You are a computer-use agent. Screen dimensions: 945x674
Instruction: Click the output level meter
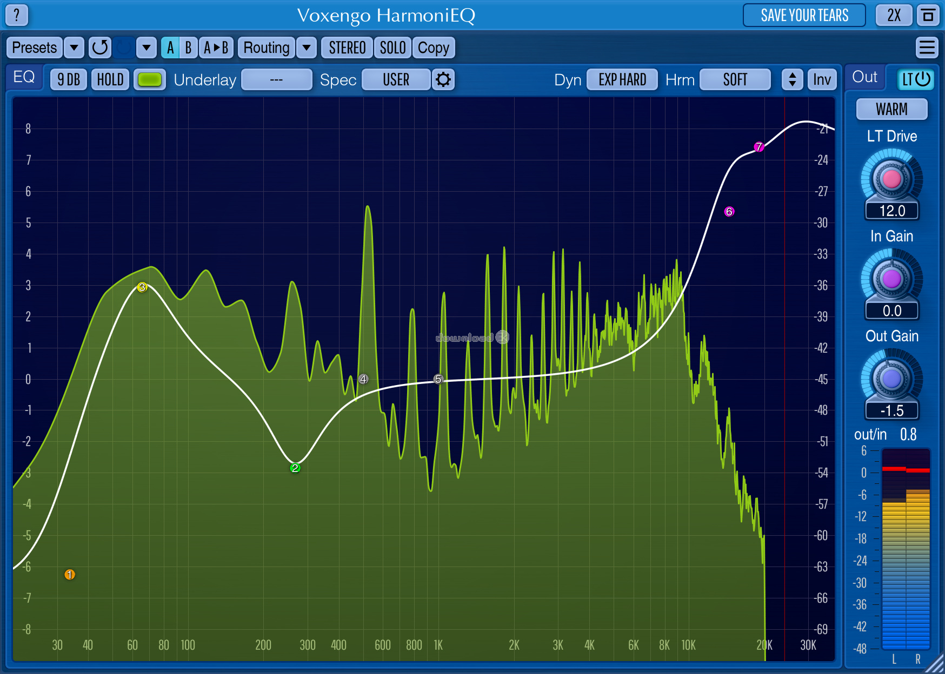(906, 549)
